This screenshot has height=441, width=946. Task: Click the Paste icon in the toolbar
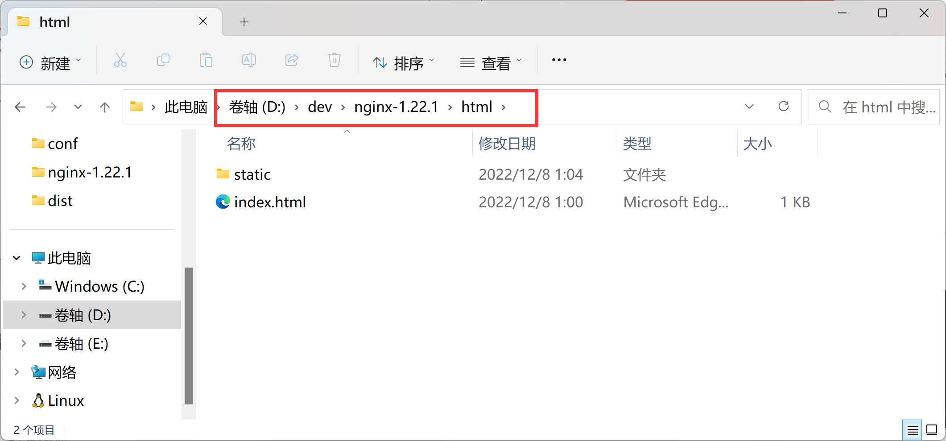point(206,60)
